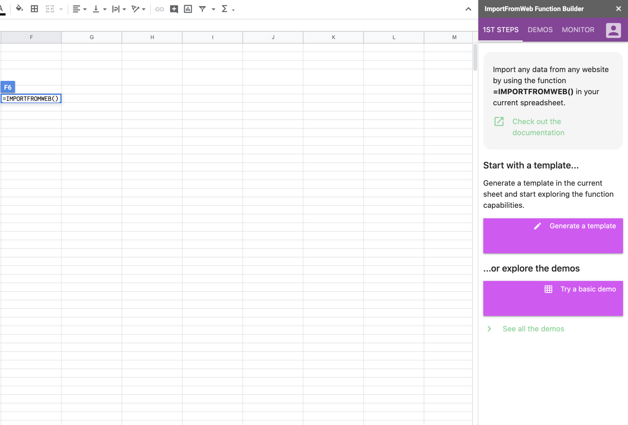
Task: Expand the horizontal align dropdown
Action: point(85,9)
